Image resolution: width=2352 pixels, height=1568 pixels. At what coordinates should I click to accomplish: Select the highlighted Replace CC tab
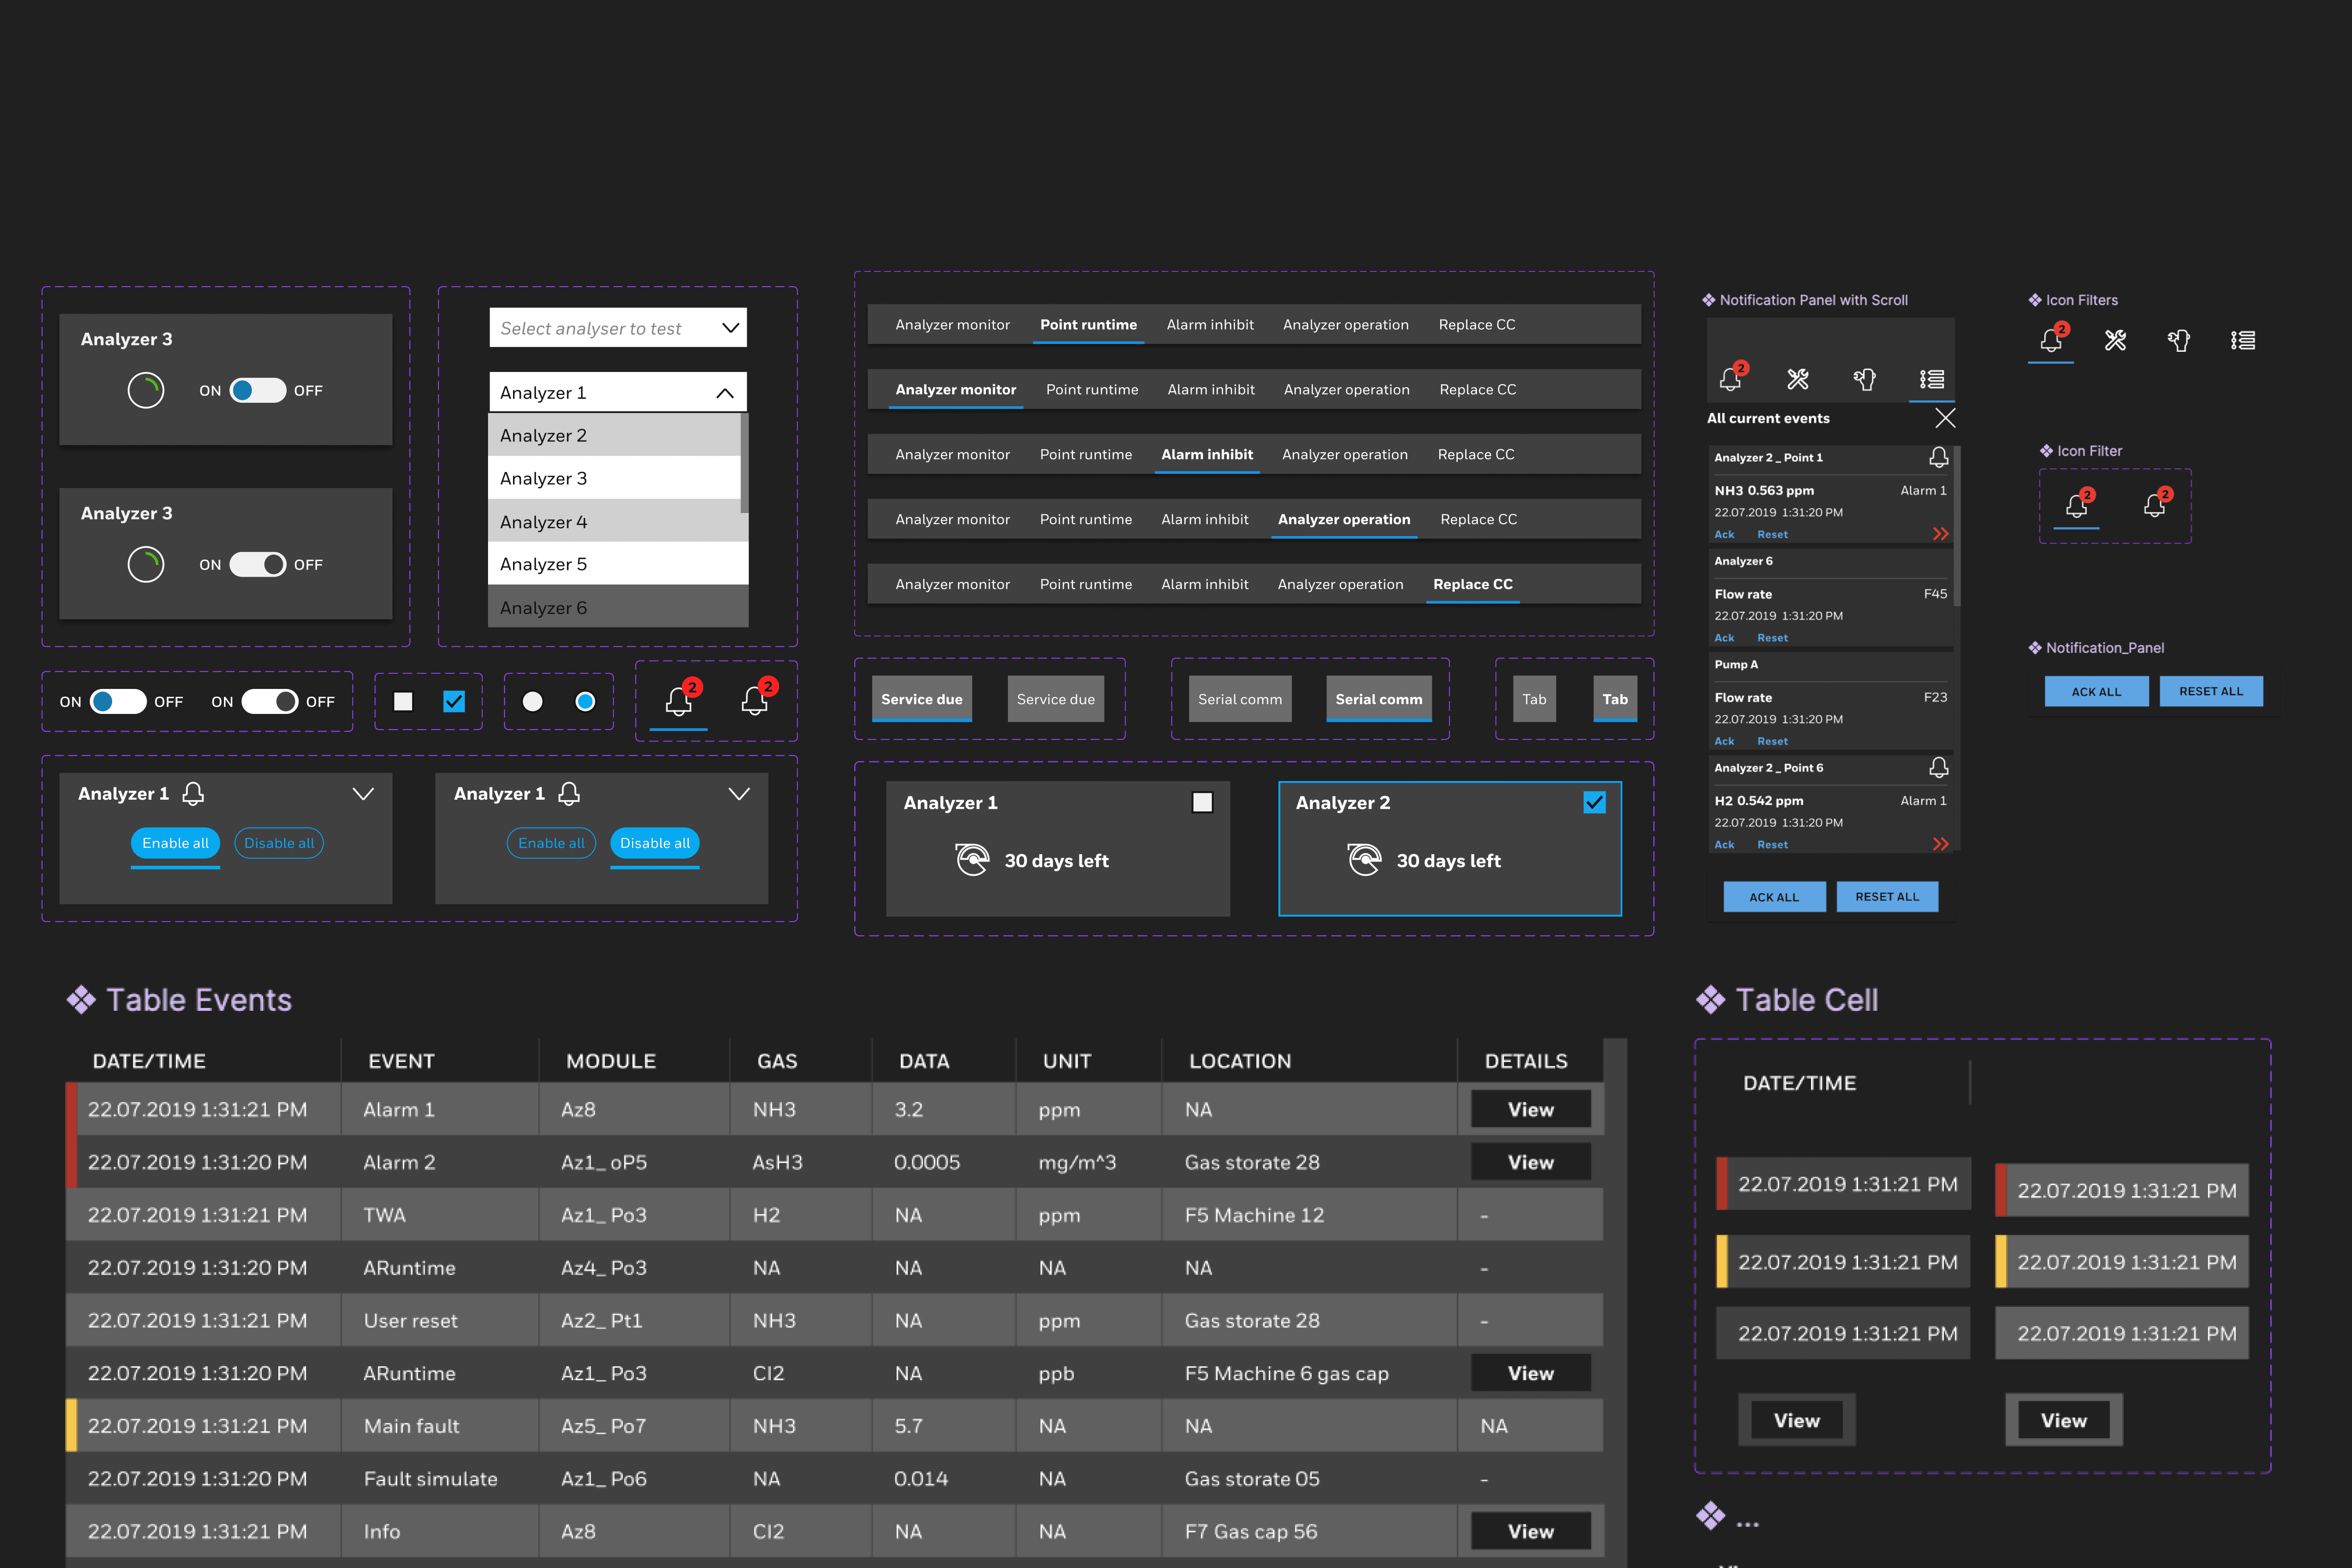1472,584
